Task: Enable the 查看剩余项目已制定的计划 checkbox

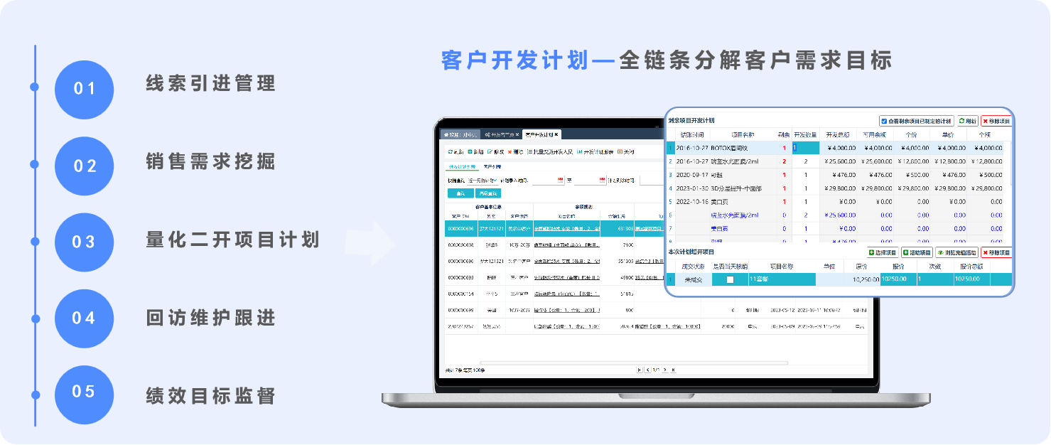Action: click(884, 120)
